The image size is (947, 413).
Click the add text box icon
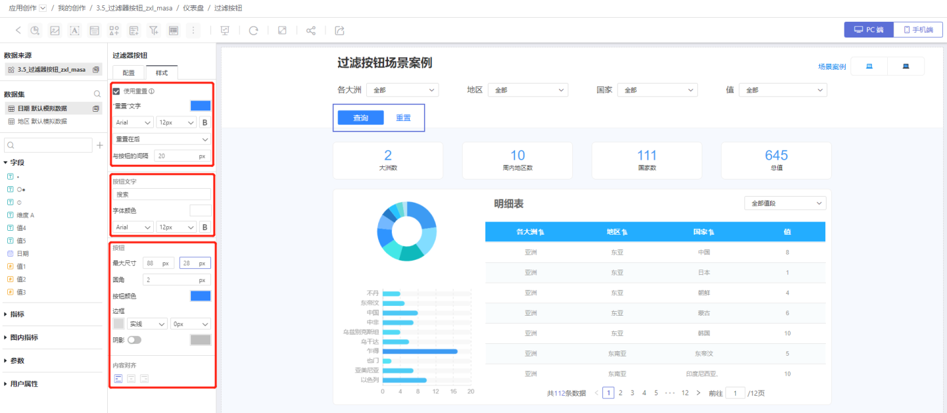point(74,30)
